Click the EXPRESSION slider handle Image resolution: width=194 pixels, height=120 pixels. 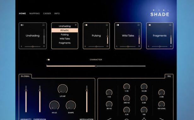(40, 90)
